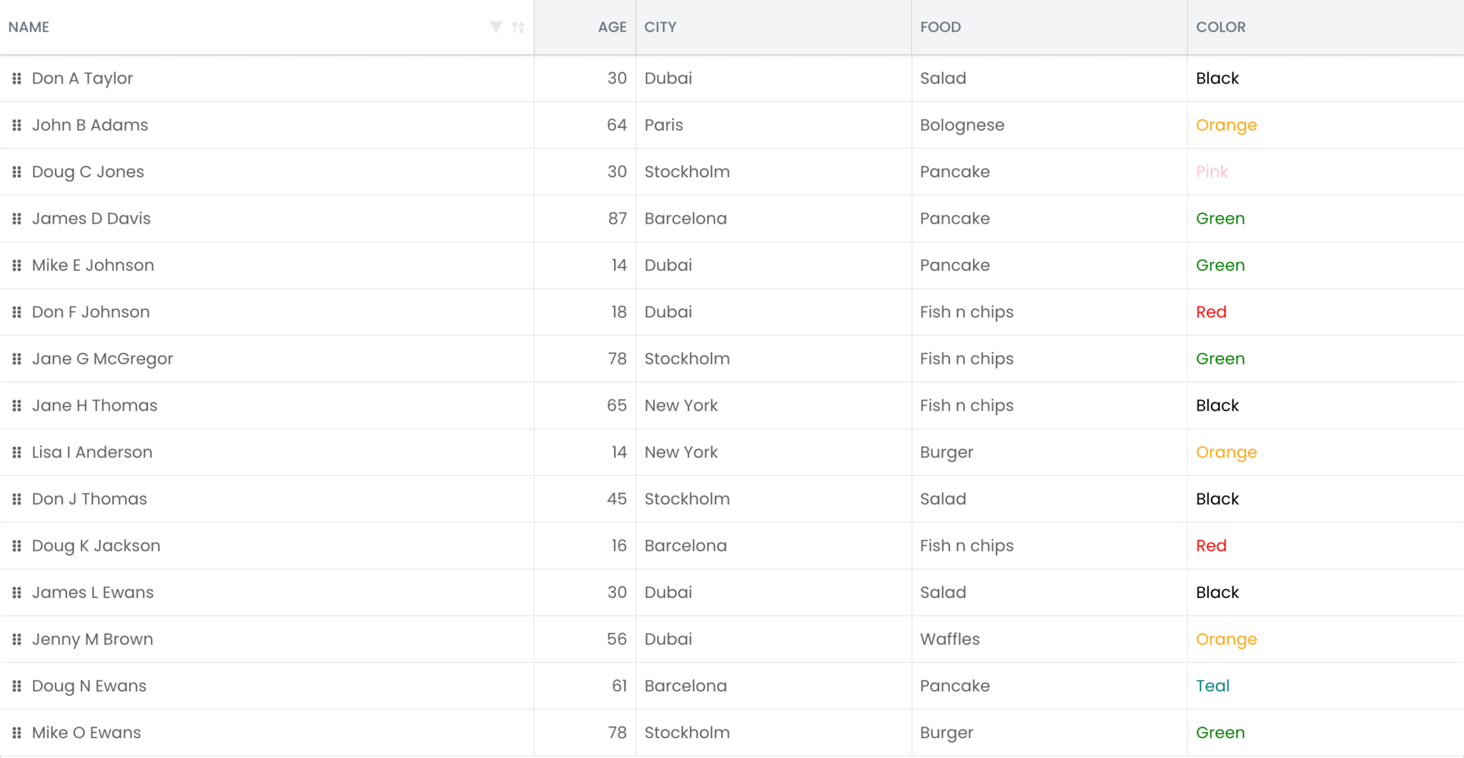1464x758 pixels.
Task: Click drag handle beside John B Adams
Action: pyautogui.click(x=16, y=125)
